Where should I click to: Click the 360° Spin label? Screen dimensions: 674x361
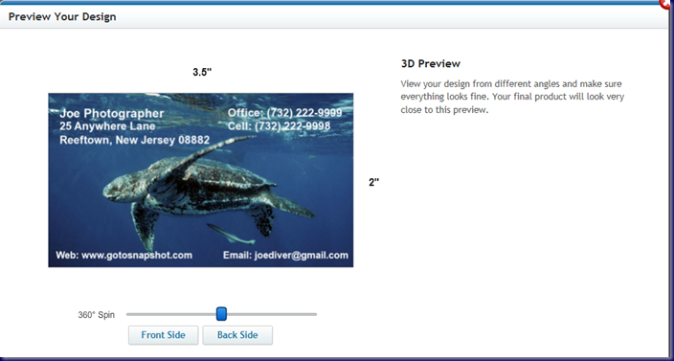click(x=97, y=315)
